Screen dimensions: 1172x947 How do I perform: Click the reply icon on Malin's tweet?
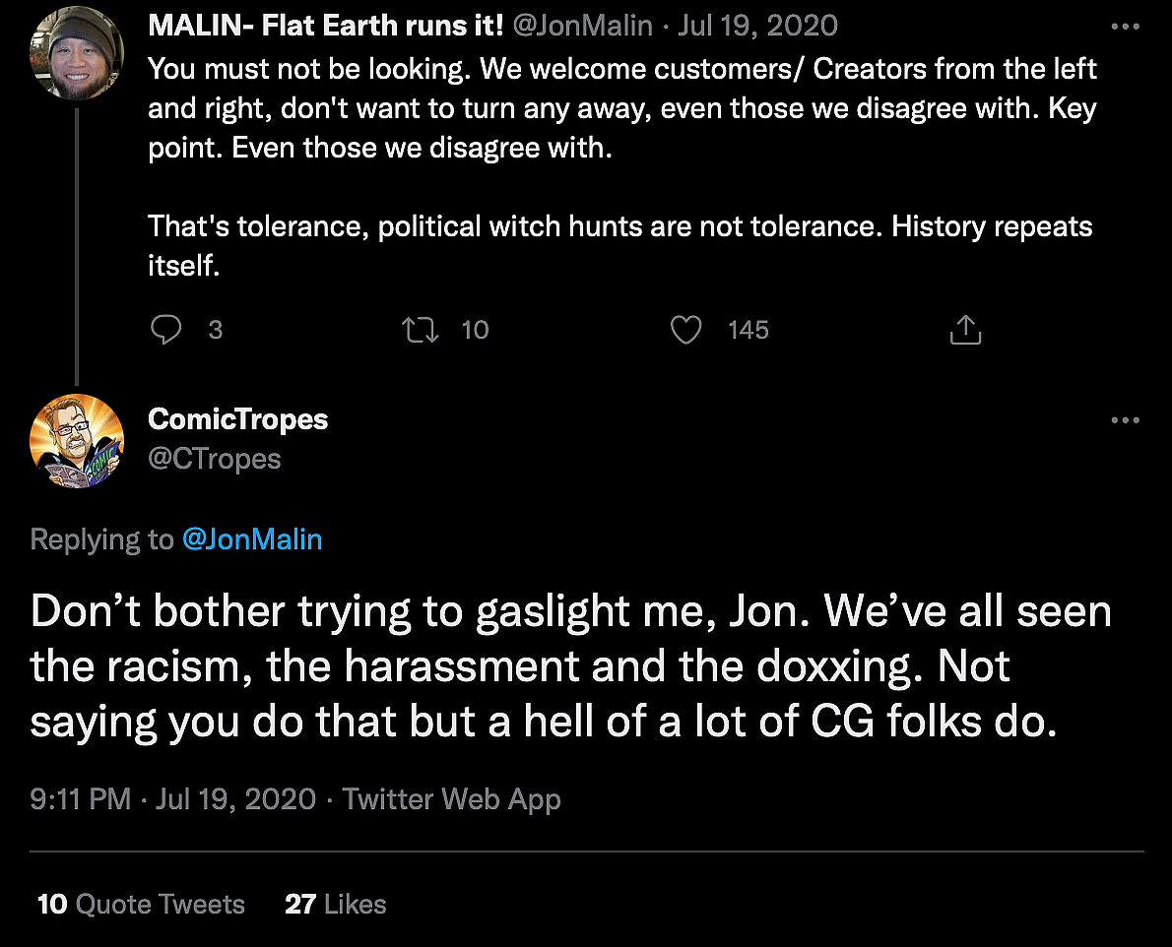[x=165, y=330]
